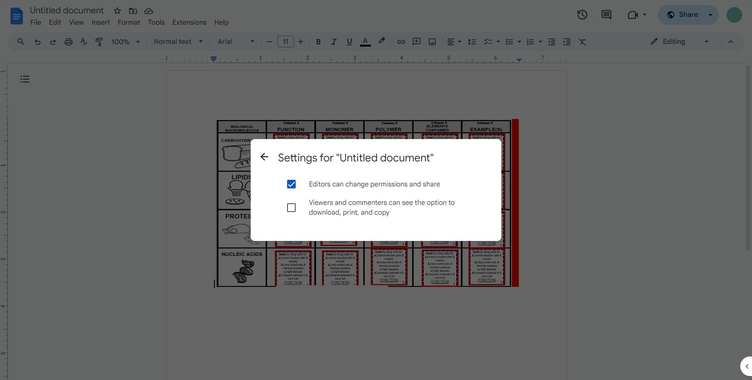Uncheck Editors can change permissions and share

pos(291,184)
